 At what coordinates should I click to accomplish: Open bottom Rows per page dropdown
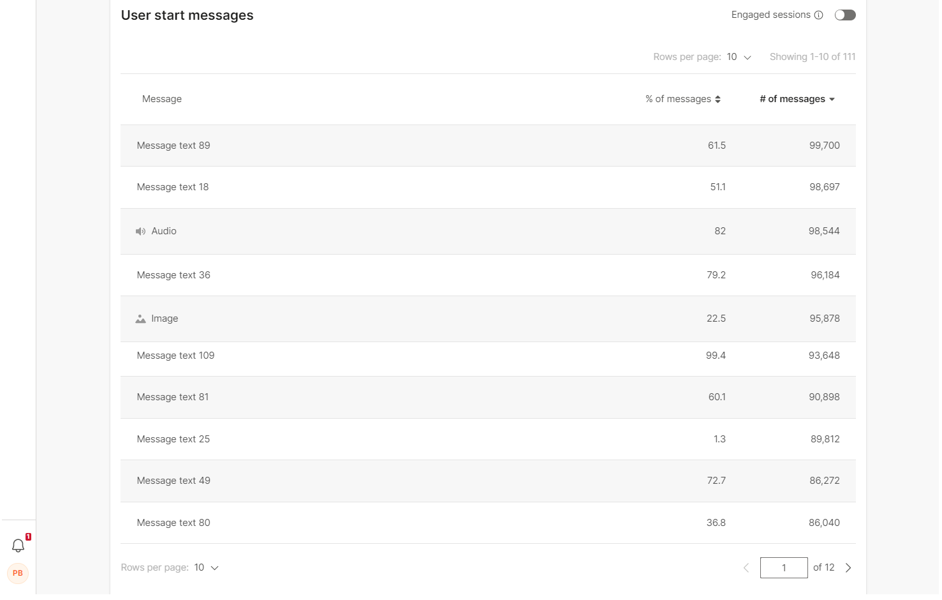(207, 568)
